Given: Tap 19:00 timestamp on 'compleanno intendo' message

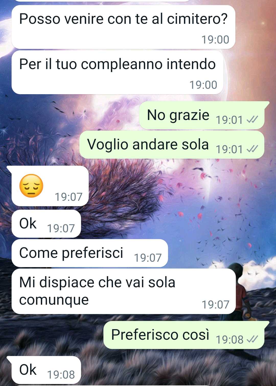Looking at the screenshot, I should 203,85.
